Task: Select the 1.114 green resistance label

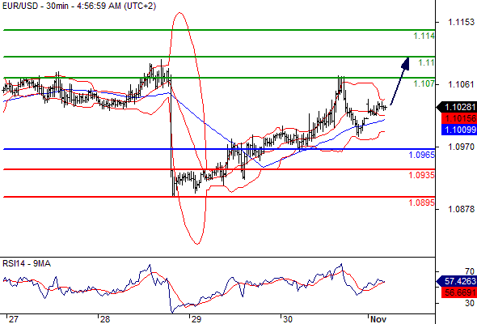Action: click(x=424, y=36)
